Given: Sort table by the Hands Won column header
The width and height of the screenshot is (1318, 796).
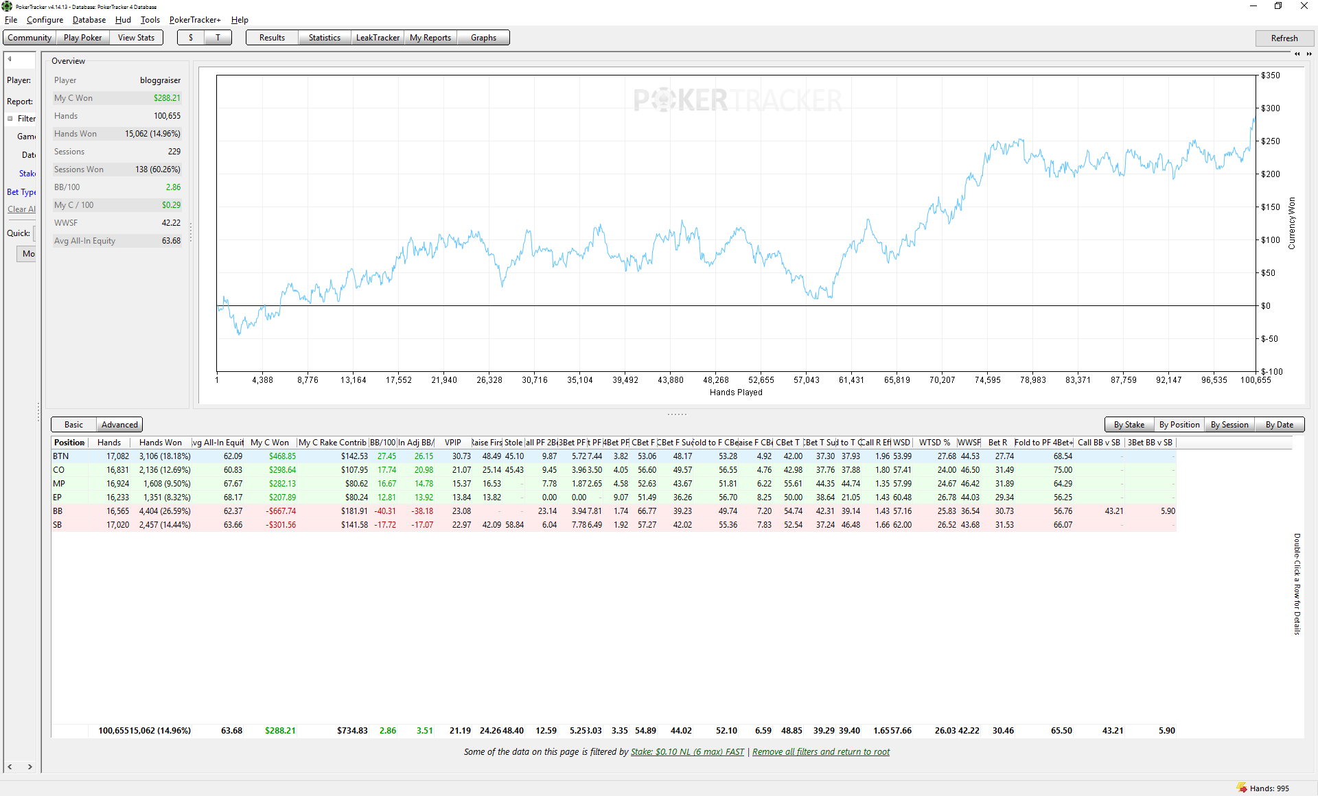Looking at the screenshot, I should 161,443.
